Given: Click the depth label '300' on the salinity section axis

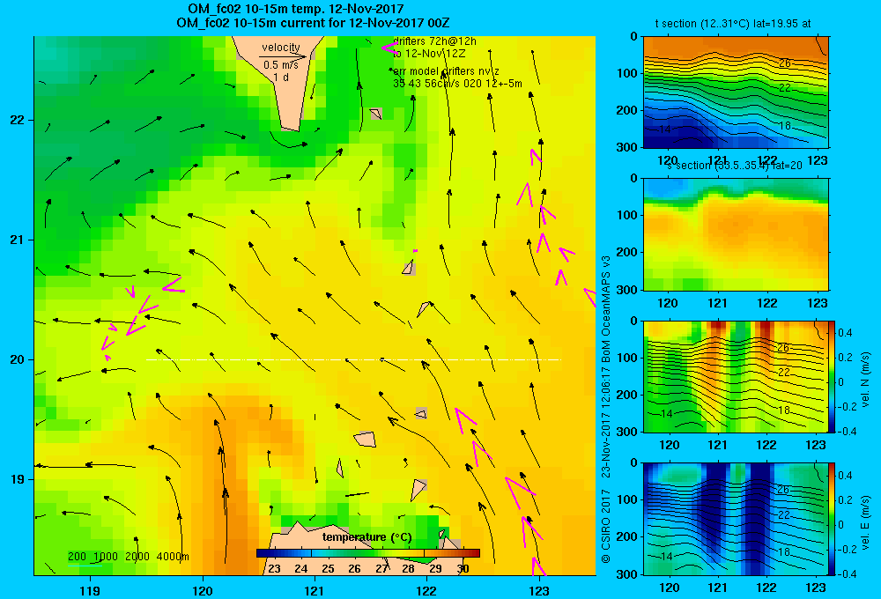Looking at the screenshot, I should click(626, 290).
